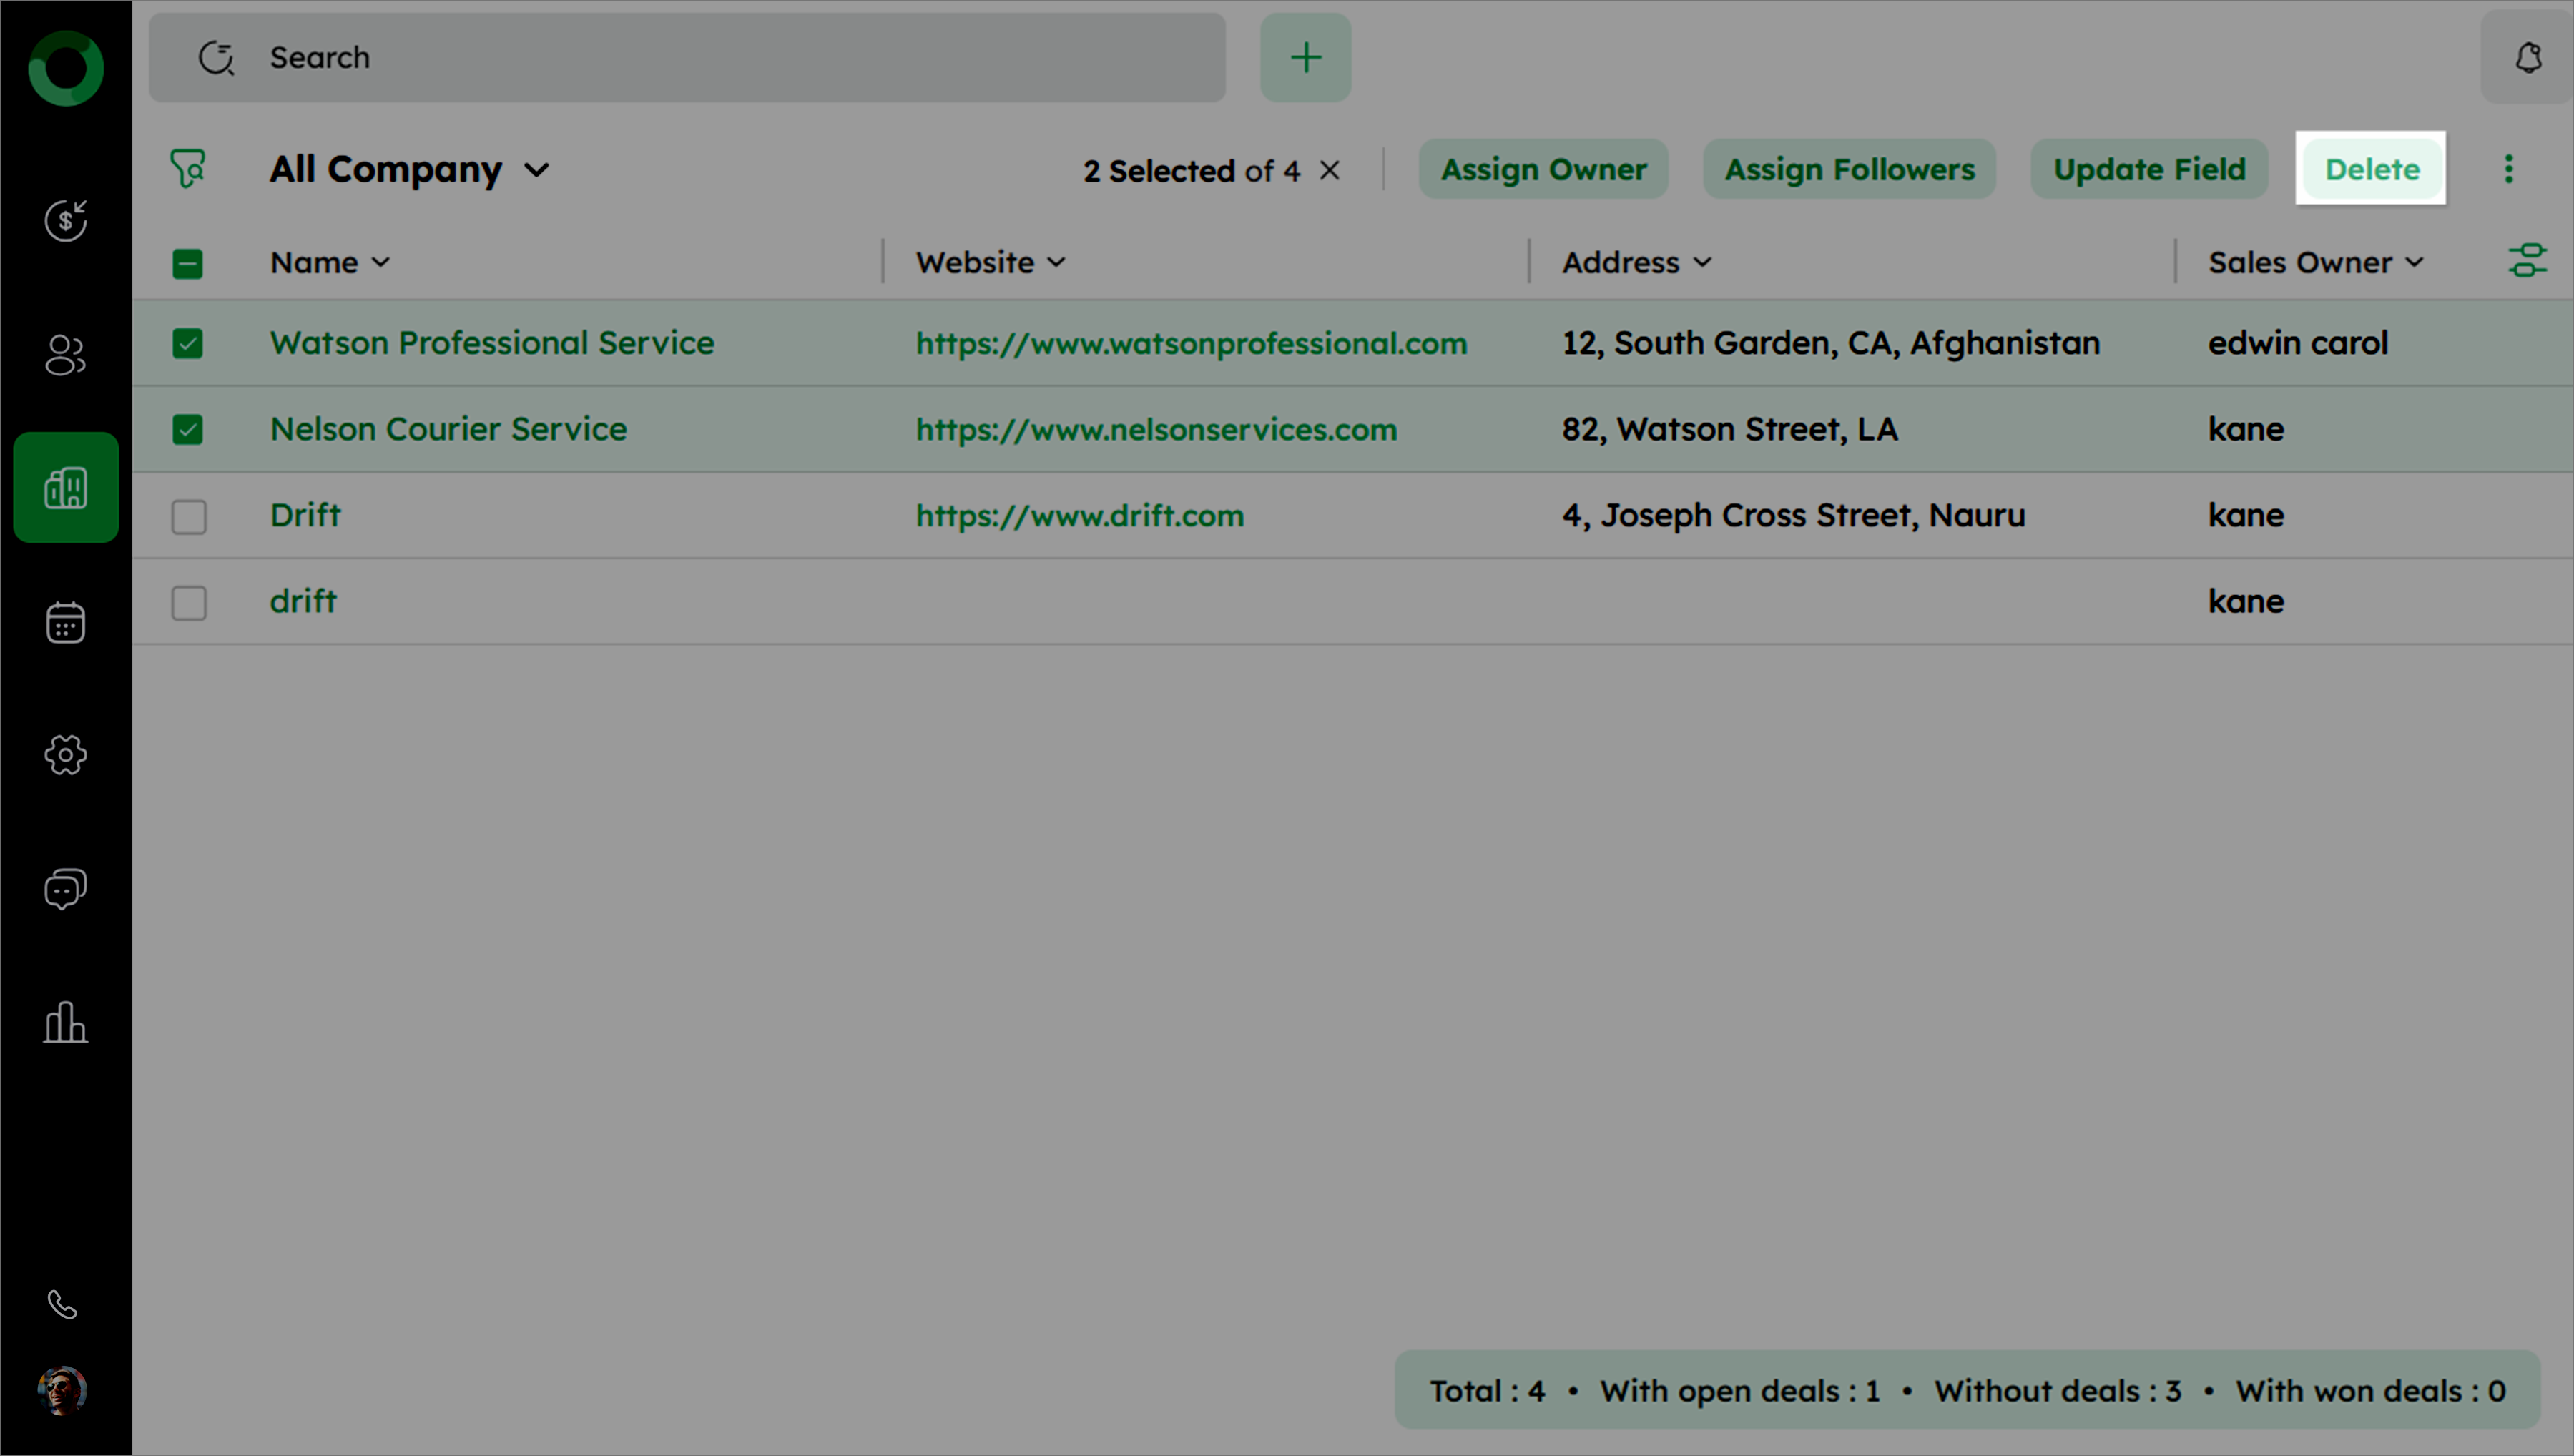2574x1456 pixels.
Task: Open the Deals icon in sidebar
Action: [x=66, y=220]
